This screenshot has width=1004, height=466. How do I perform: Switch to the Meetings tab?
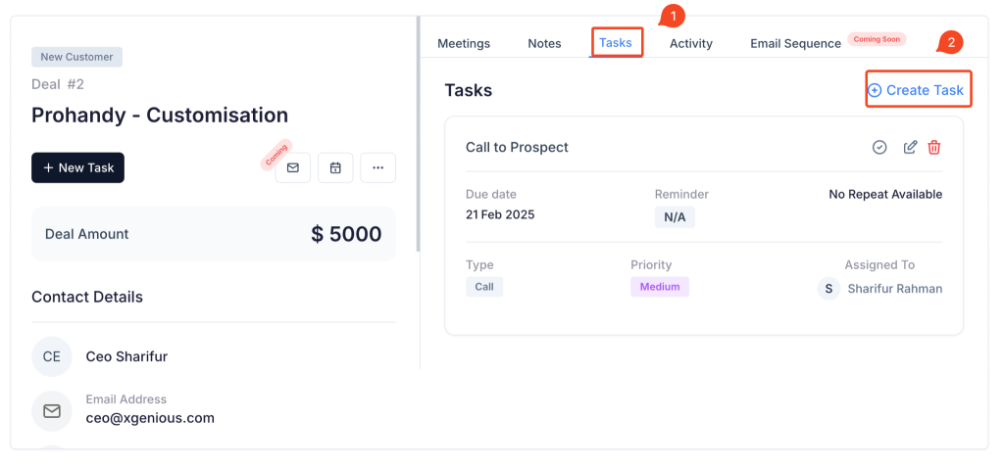pos(464,43)
